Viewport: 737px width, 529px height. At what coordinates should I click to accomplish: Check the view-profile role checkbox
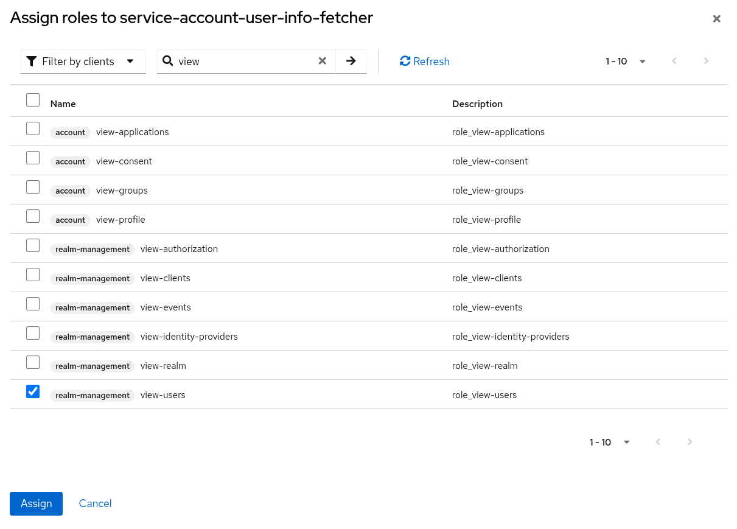point(33,216)
